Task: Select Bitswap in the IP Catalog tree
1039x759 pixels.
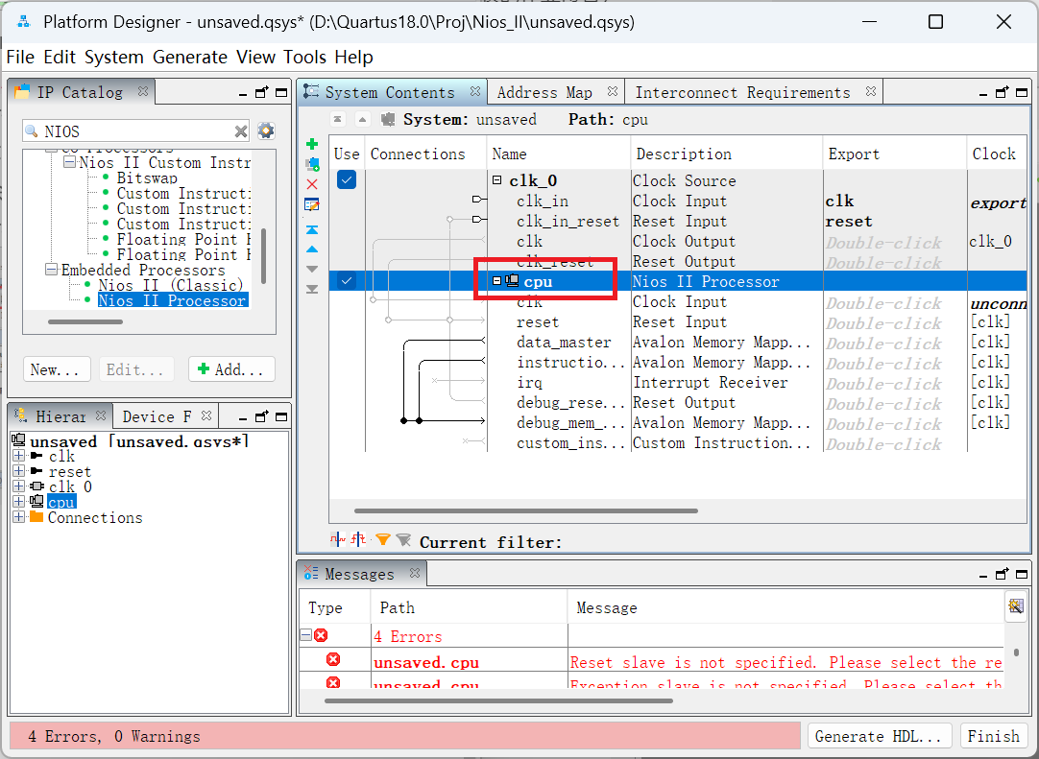Action: pos(147,178)
